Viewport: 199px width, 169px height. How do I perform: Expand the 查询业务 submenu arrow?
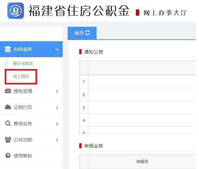pyautogui.click(x=57, y=124)
